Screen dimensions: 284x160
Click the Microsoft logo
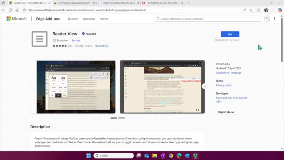coord(17,19)
